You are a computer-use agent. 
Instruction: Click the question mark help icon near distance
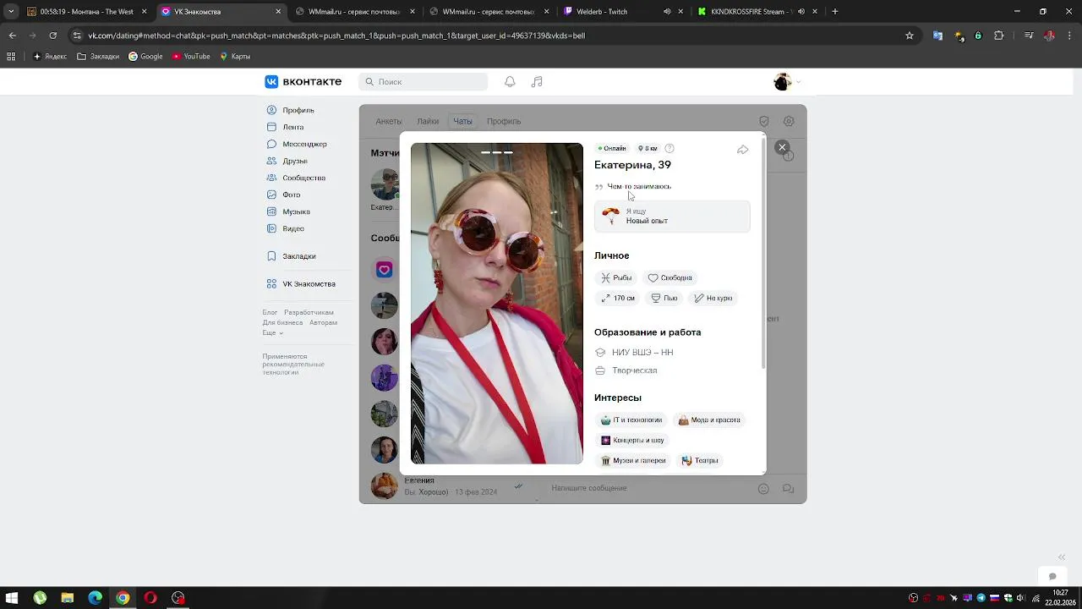point(669,148)
